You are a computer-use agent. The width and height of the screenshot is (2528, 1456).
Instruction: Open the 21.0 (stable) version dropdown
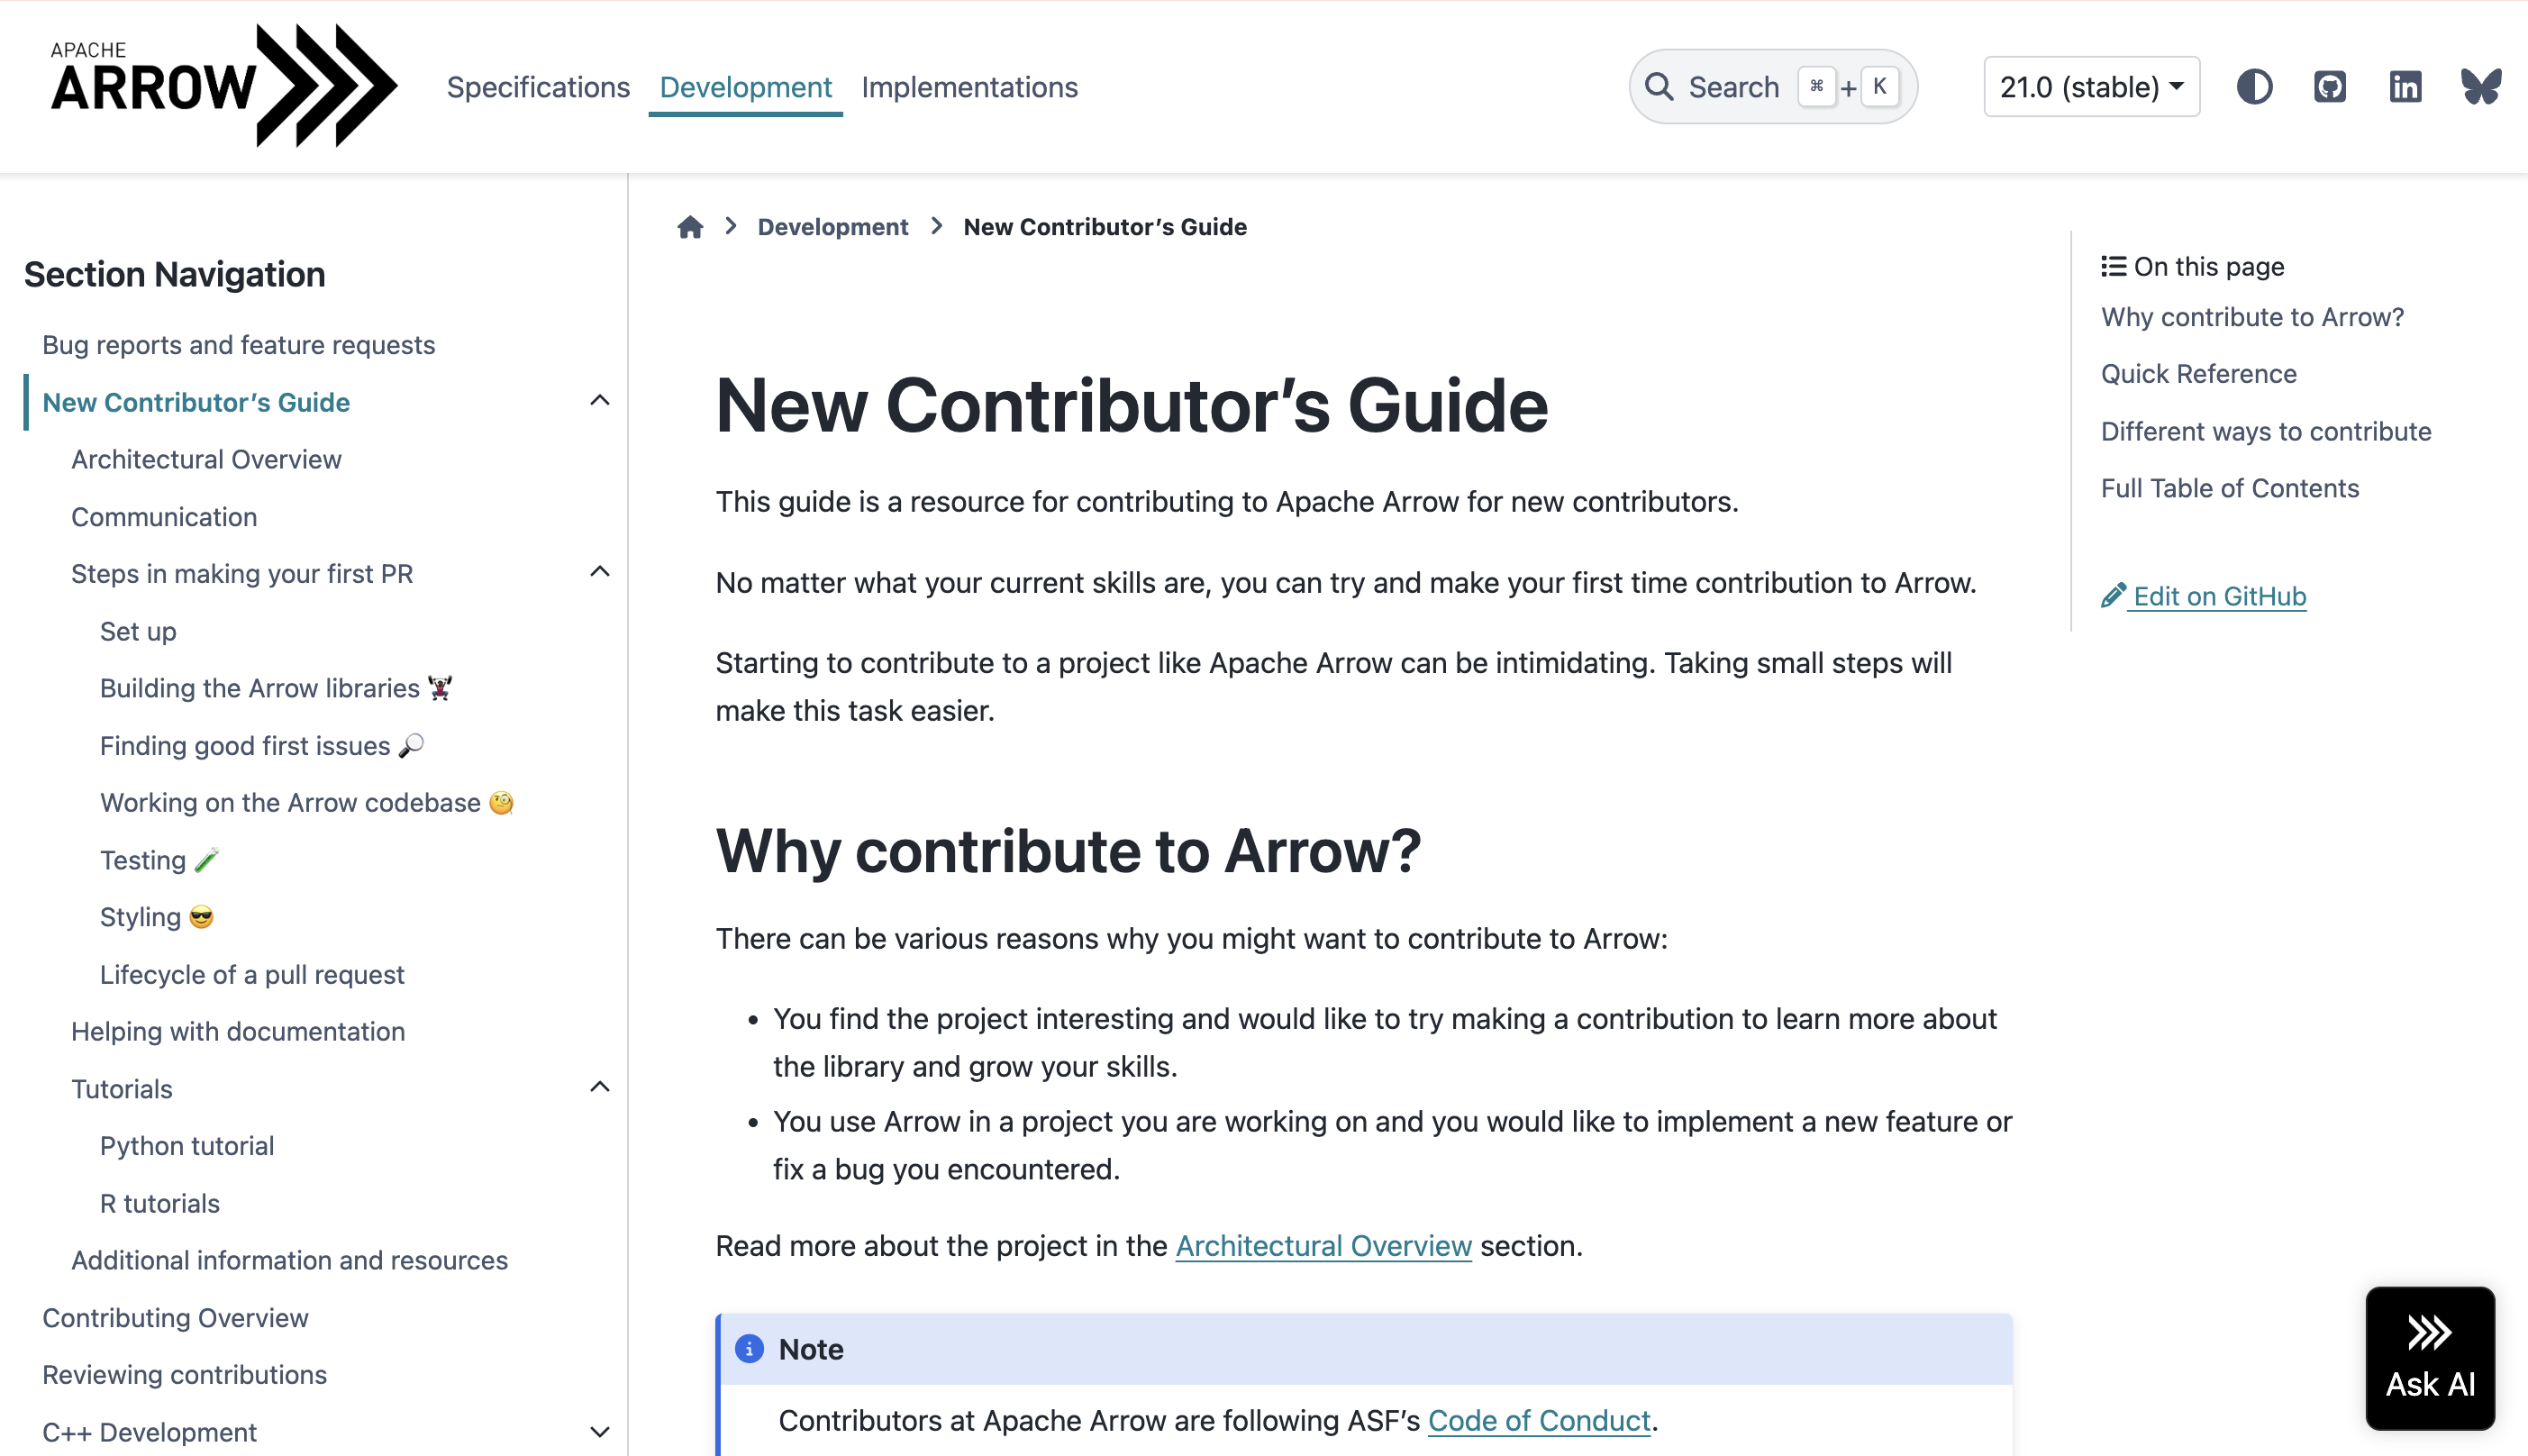pos(2091,87)
